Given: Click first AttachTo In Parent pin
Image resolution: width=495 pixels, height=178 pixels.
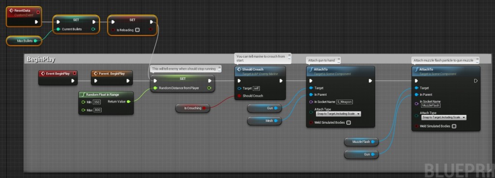Looking at the screenshot, I should [311, 94].
